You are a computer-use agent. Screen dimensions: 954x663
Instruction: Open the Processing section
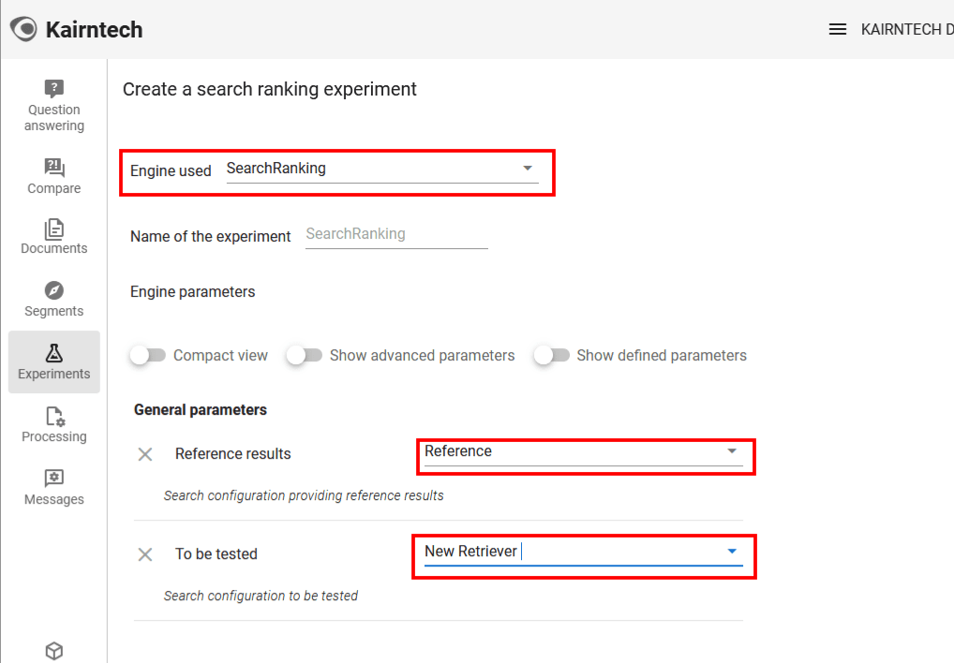click(53, 424)
